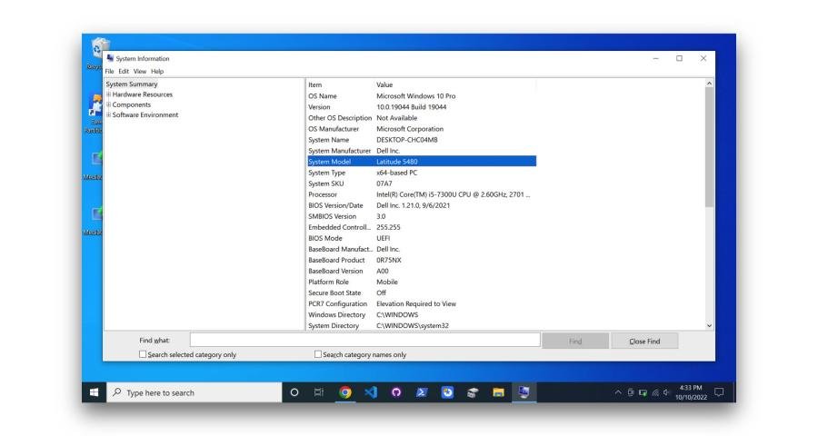
Task: Click the details list vertical scrollbar thumb
Action: 709,147
